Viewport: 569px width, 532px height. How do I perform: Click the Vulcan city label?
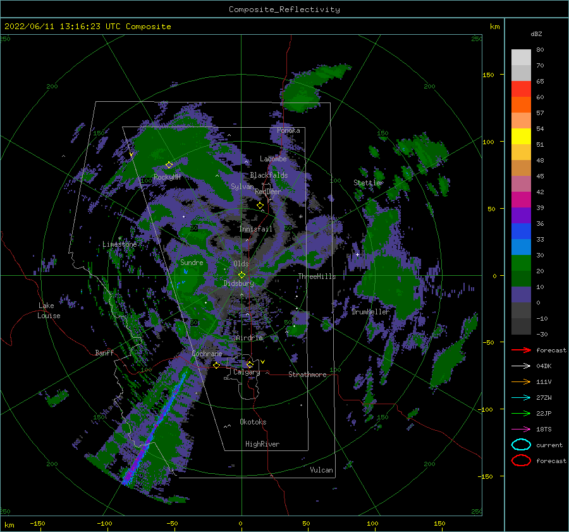point(322,470)
